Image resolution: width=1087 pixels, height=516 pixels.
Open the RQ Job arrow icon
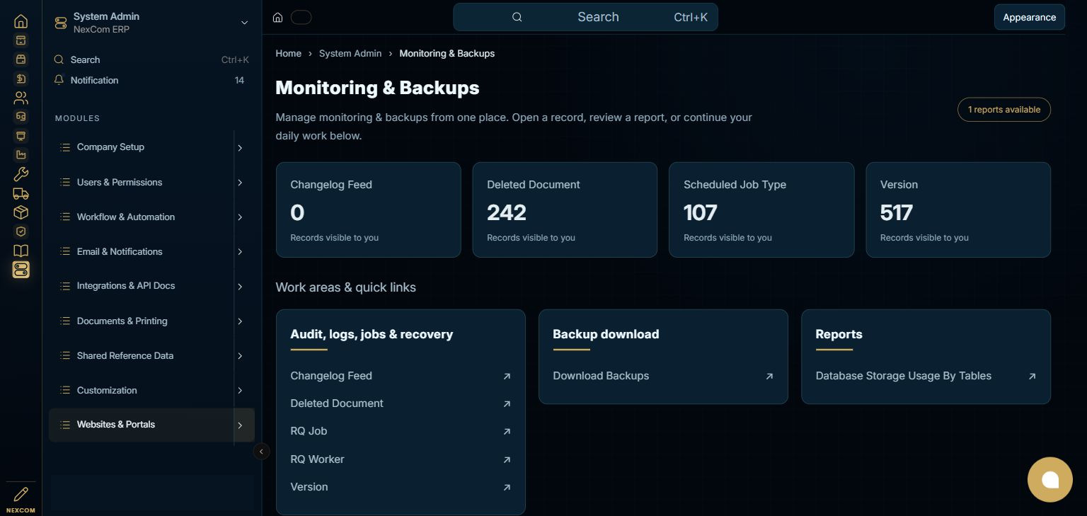click(507, 432)
